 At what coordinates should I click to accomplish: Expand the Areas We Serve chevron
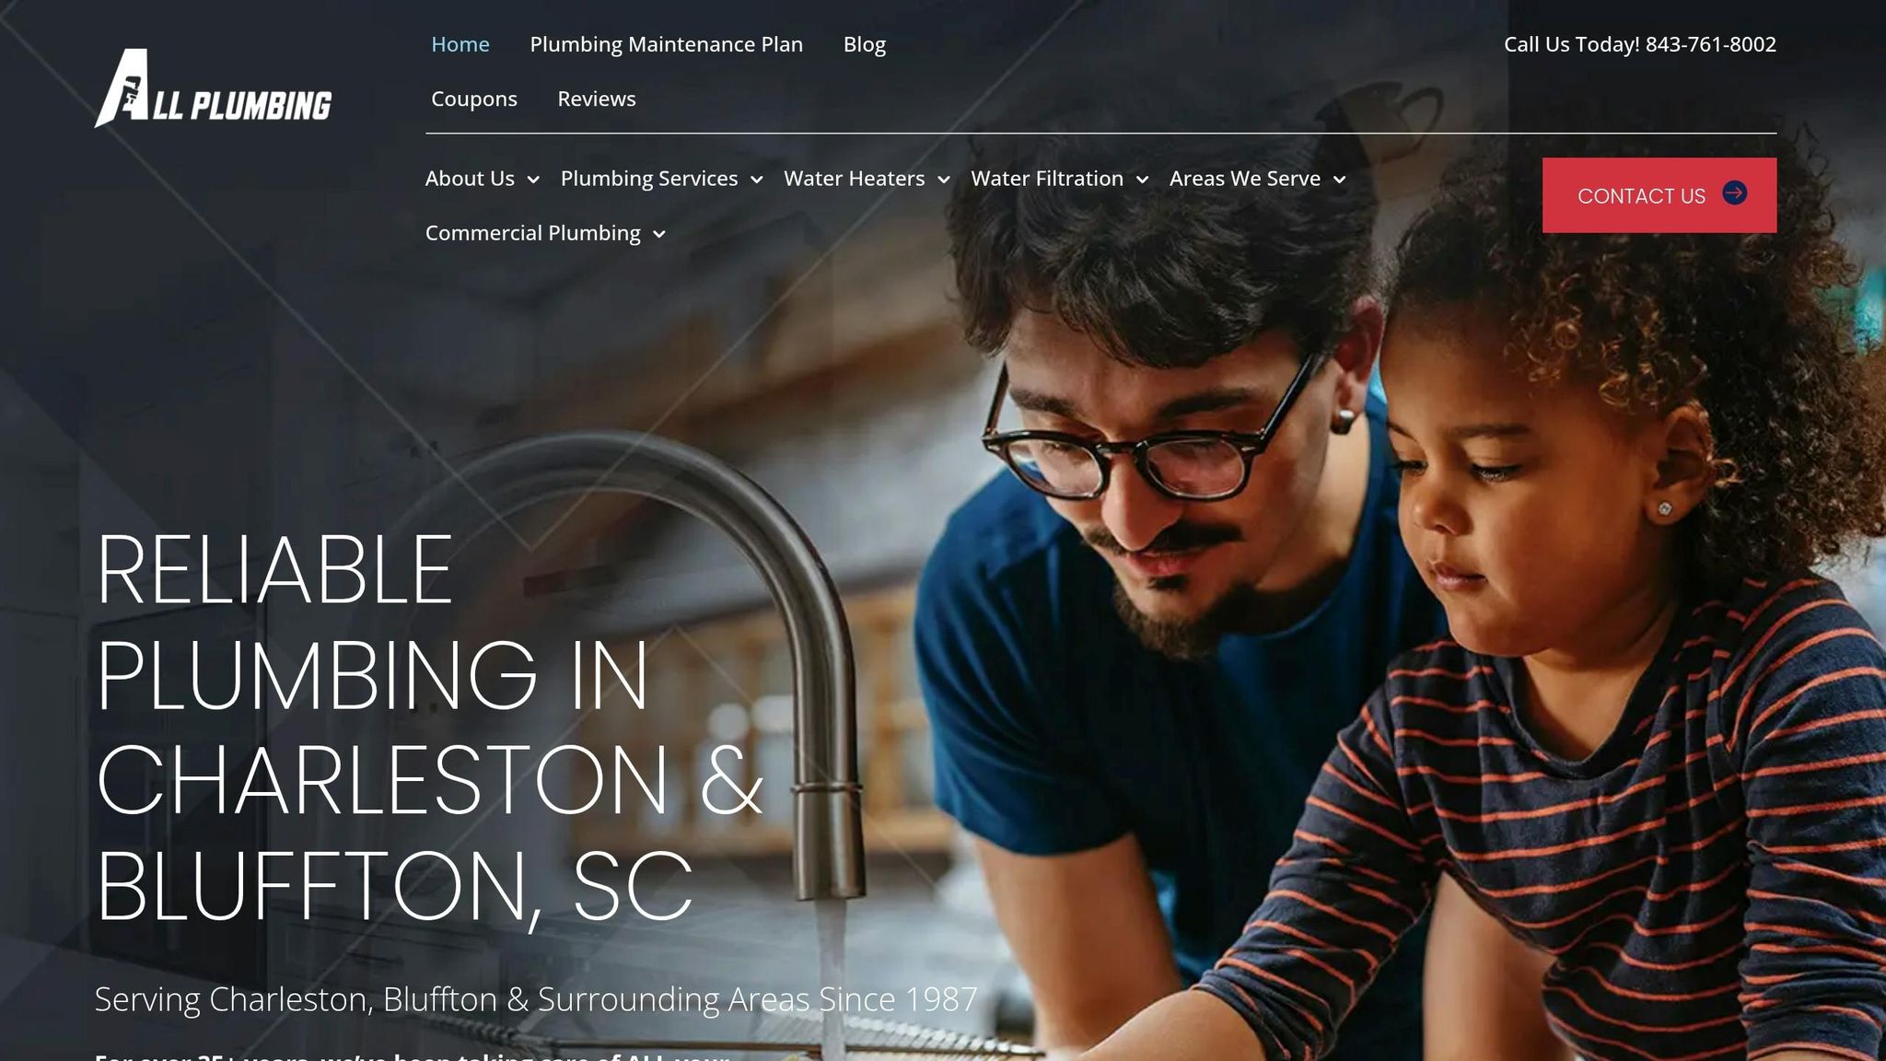1340,181
